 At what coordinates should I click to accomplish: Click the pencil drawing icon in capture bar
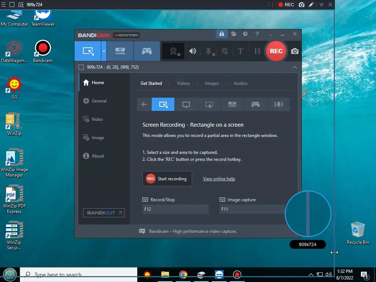click(x=311, y=4)
